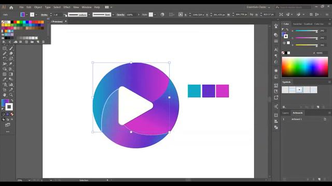
Task: Expand the Opacity arrow
Action: pos(139,14)
